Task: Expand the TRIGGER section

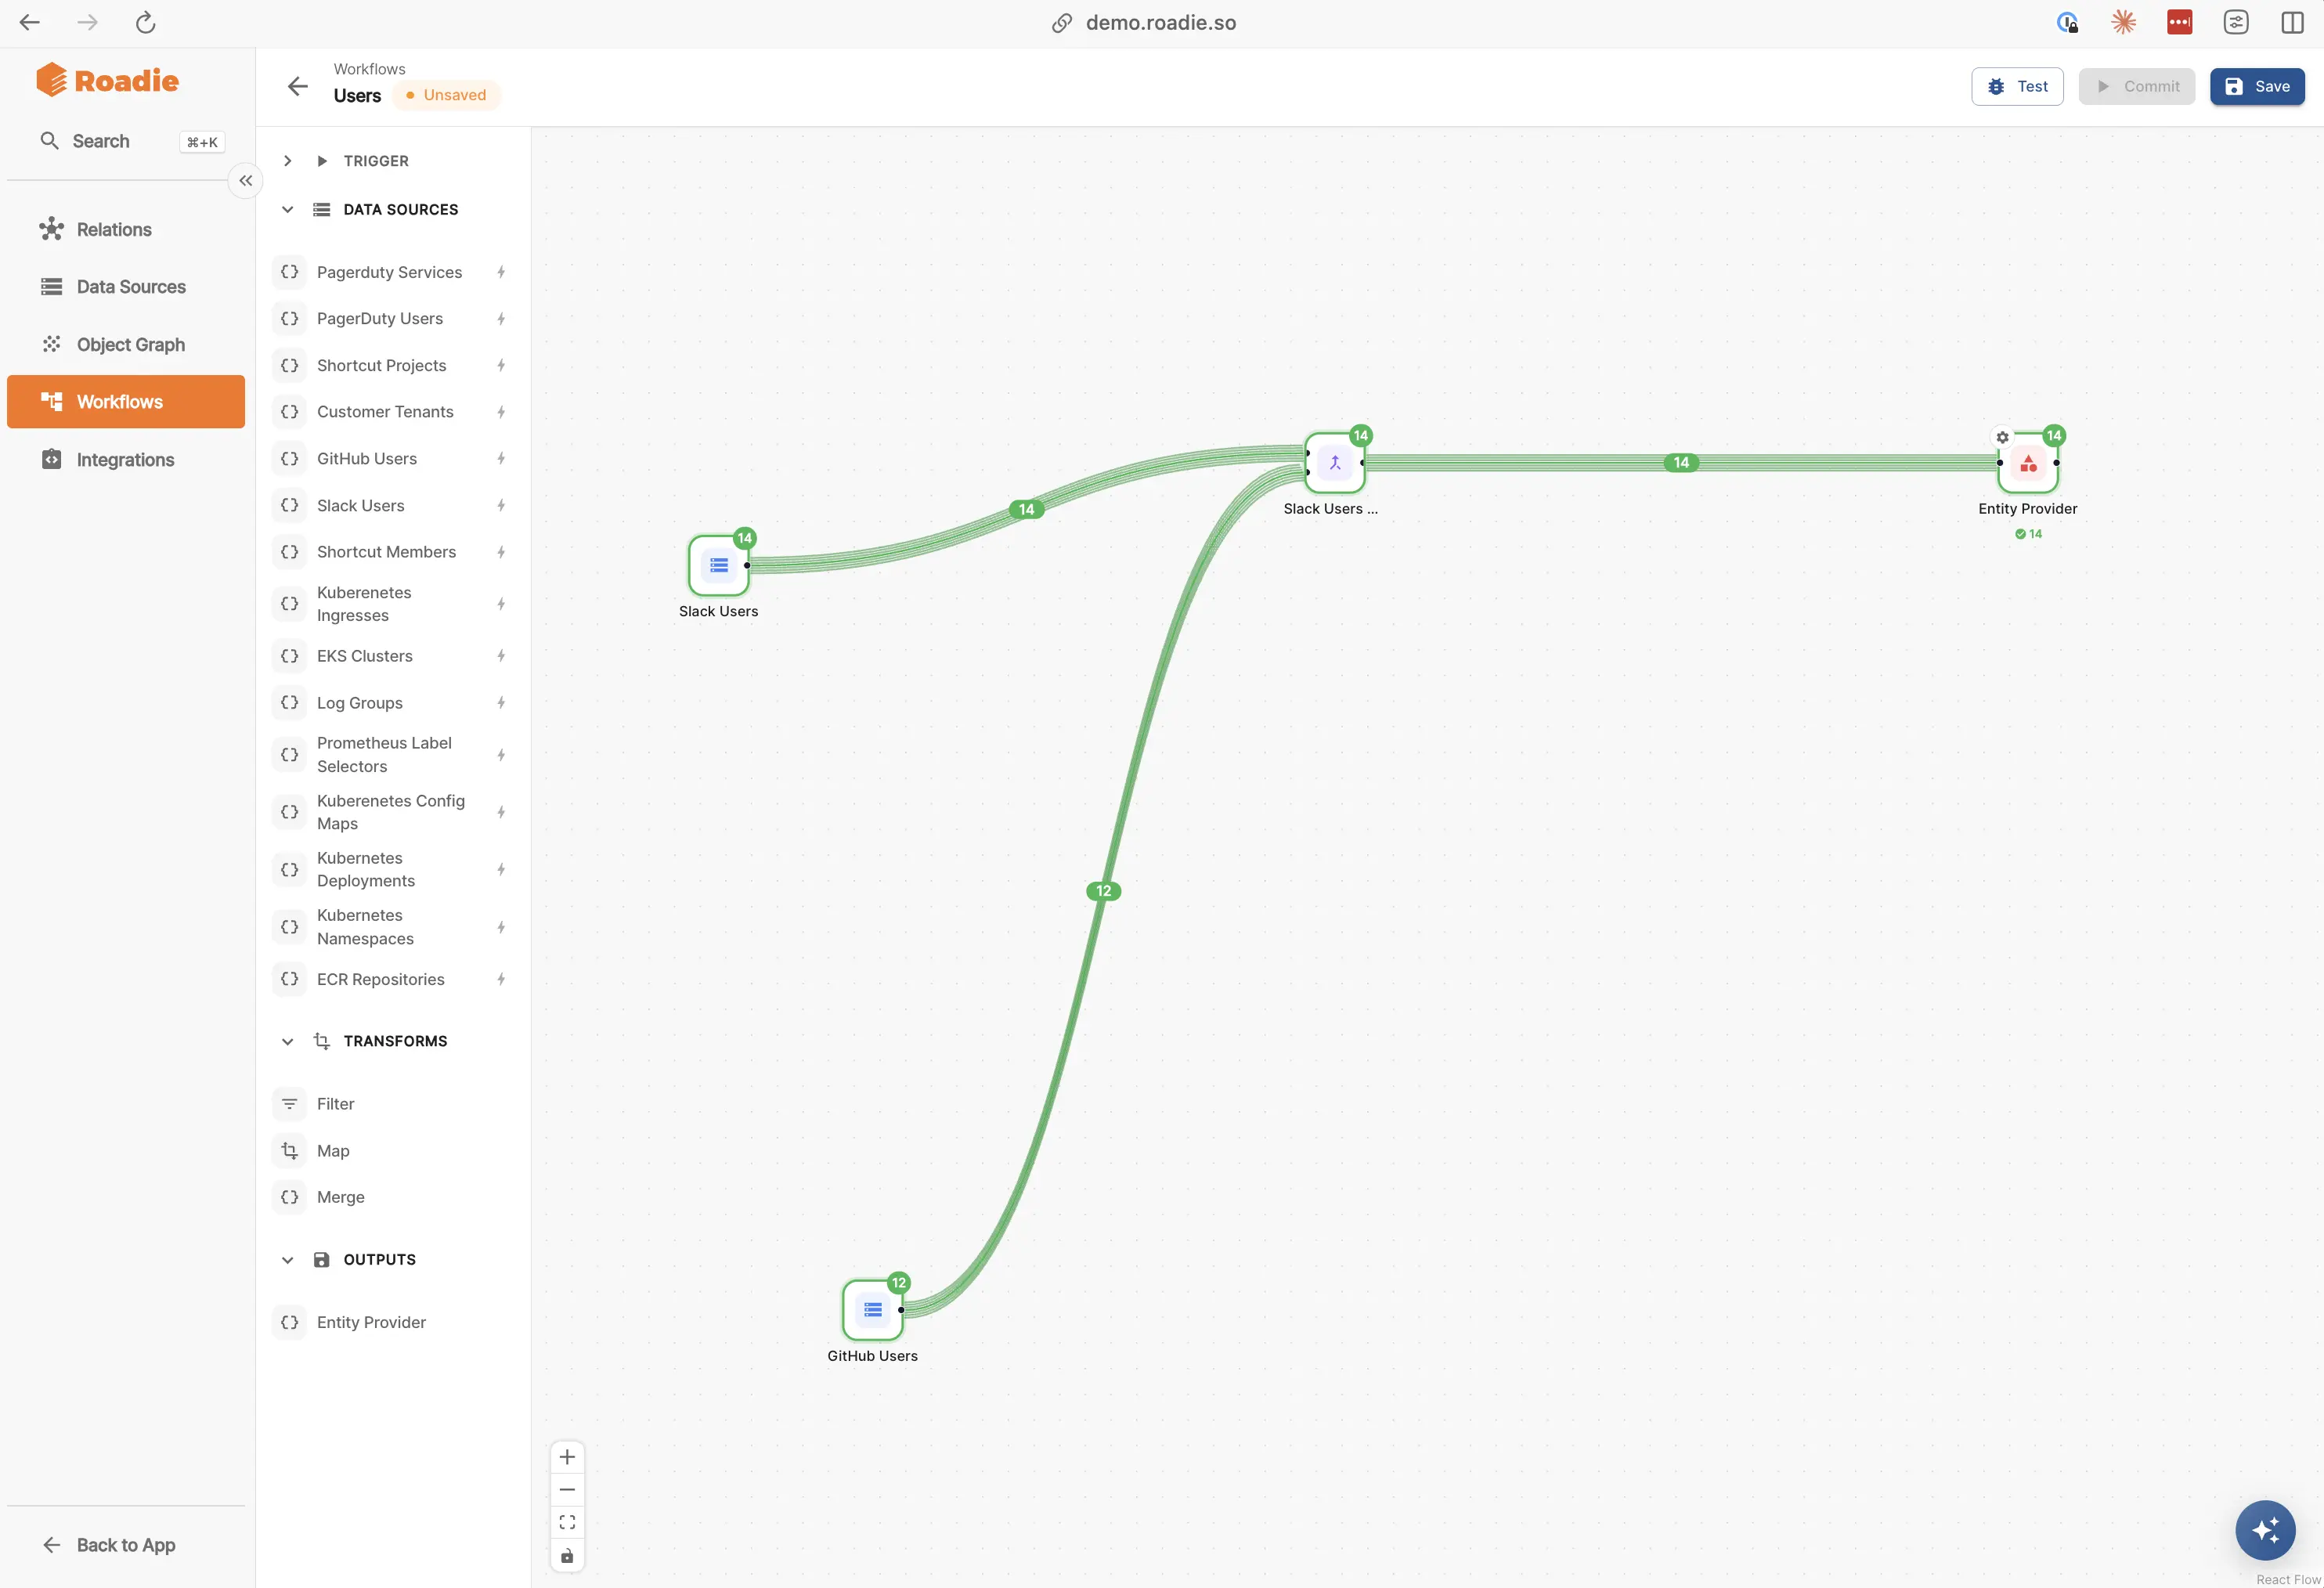Action: [287, 160]
